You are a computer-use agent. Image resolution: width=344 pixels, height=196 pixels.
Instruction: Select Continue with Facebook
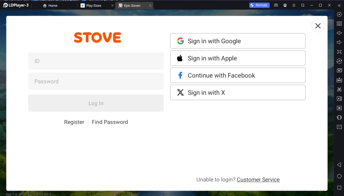(x=238, y=75)
